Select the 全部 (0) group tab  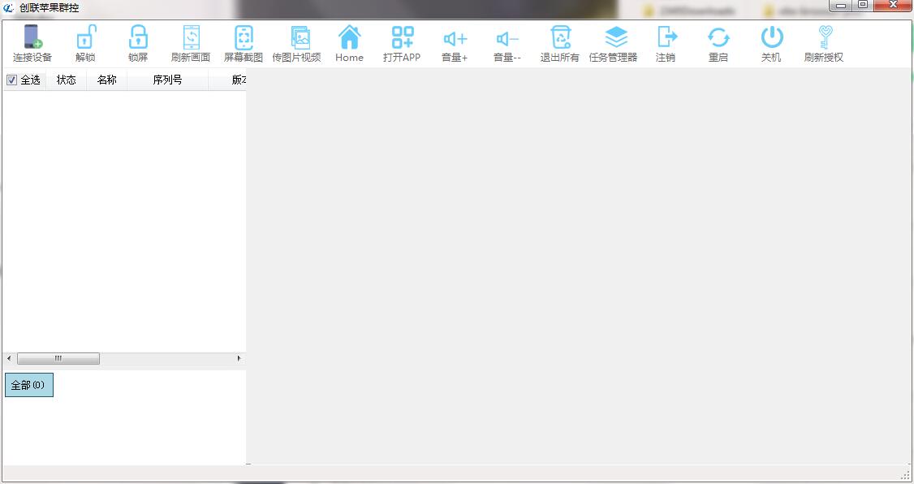[28, 385]
